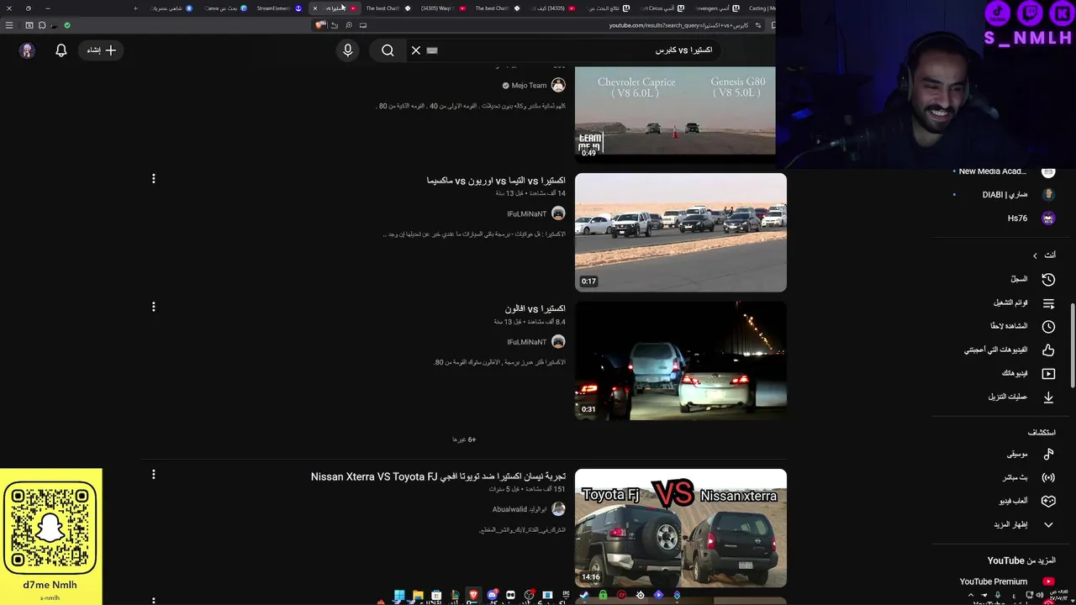Expand the +6 غيرها more results
Image resolution: width=1076 pixels, height=605 pixels.
[x=464, y=439]
